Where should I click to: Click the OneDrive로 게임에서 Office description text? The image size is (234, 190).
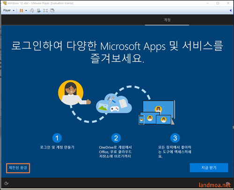click(116, 152)
